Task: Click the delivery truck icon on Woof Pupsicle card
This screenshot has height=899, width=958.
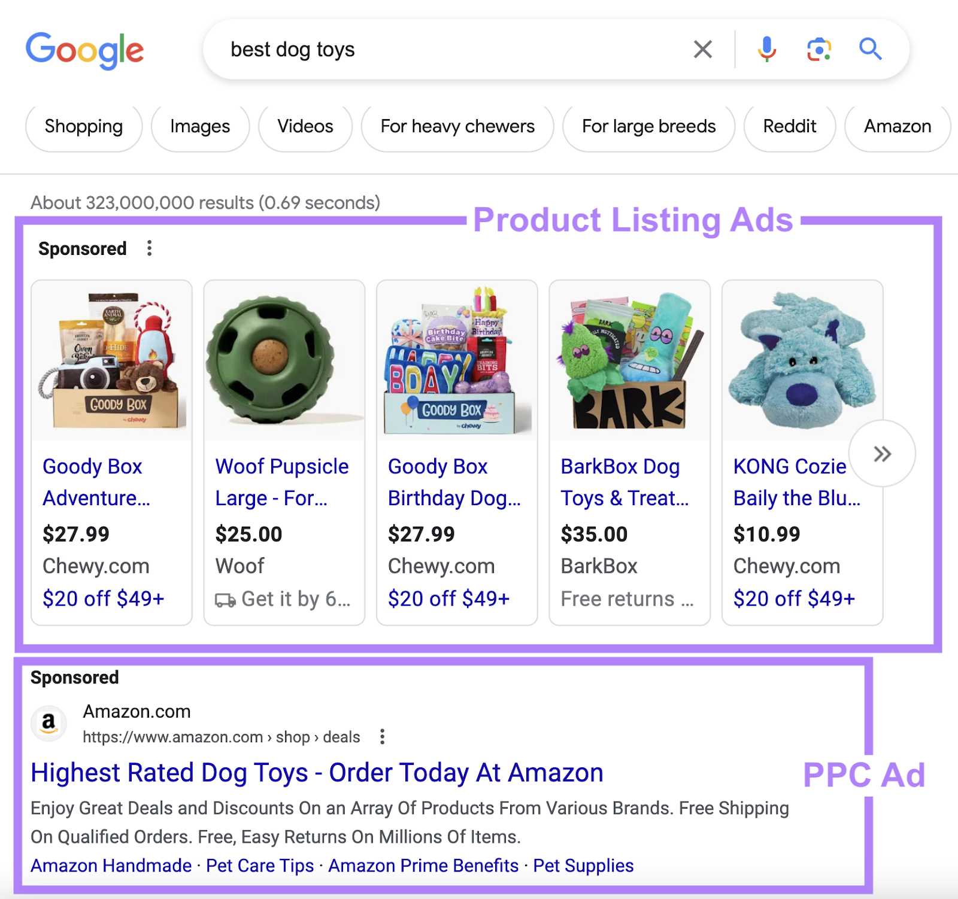Action: click(x=225, y=599)
